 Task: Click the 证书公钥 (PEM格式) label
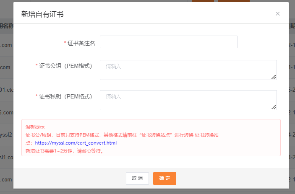65,66
